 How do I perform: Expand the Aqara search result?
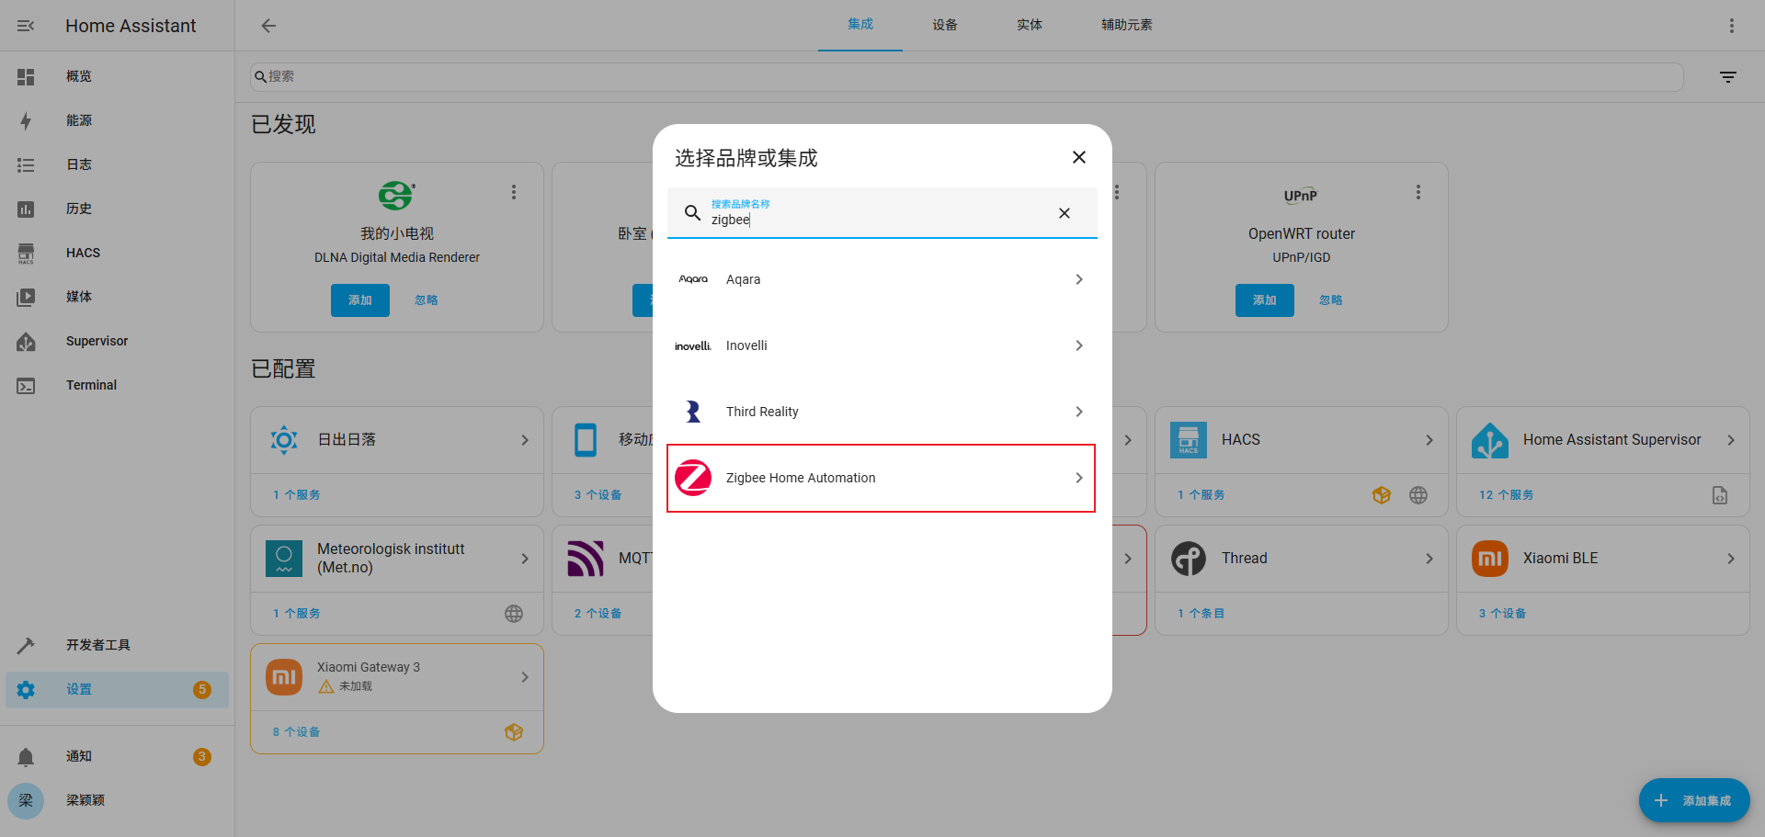point(1078,279)
